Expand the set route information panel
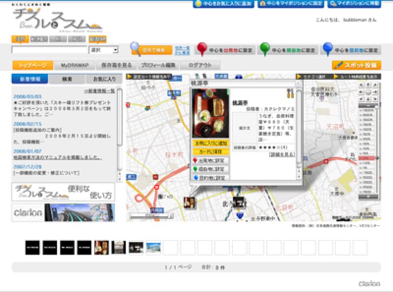The height and width of the screenshot is (292, 393). (149, 77)
